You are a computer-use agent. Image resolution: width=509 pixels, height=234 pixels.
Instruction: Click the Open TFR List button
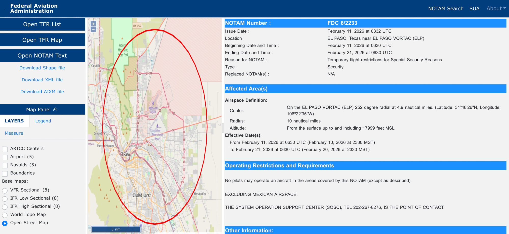(x=42, y=24)
